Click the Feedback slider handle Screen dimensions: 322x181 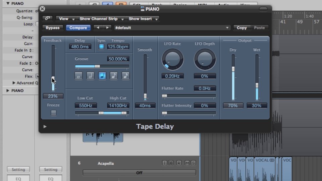[x=53, y=79]
